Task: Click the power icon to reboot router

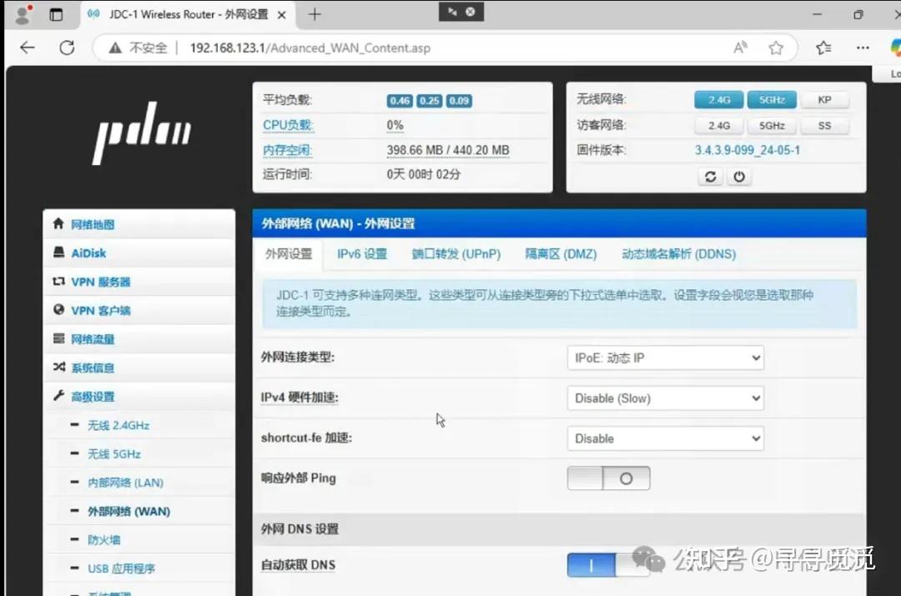Action: point(740,176)
